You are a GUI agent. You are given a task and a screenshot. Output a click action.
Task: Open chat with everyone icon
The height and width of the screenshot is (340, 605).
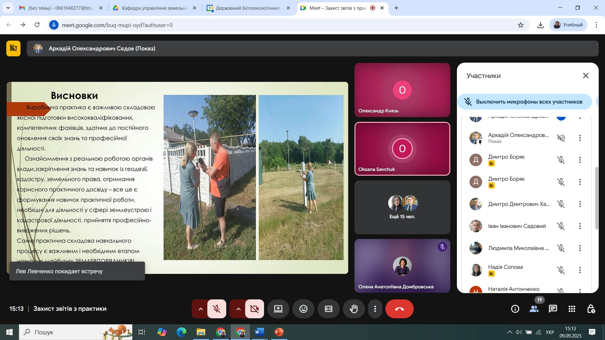553,309
